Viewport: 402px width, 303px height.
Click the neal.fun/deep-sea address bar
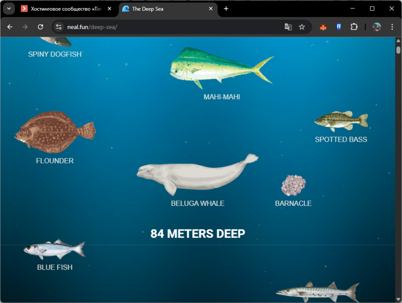[169, 27]
